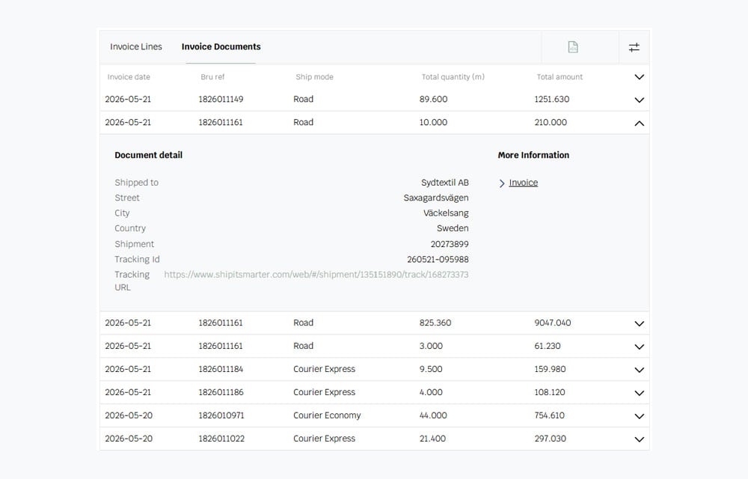Select the 4.000 quantity cell

pyautogui.click(x=431, y=392)
